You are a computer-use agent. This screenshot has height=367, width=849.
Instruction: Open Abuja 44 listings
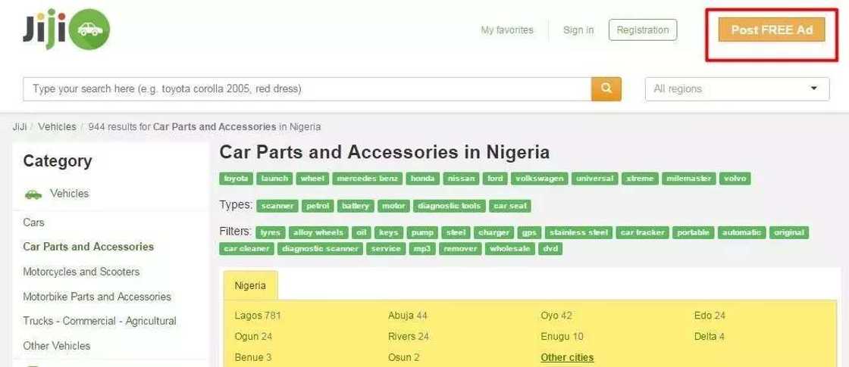pos(408,316)
